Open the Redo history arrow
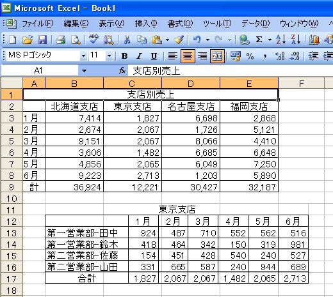Screen dimensions: 333x297 [229, 40]
